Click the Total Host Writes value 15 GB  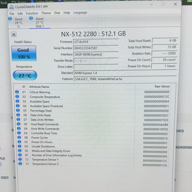pos(165,47)
